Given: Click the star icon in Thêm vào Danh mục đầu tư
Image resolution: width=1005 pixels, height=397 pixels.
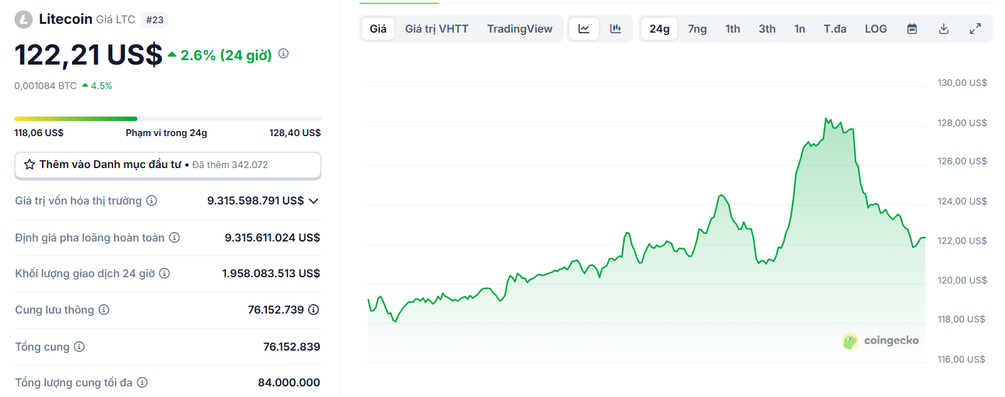Looking at the screenshot, I should click(30, 164).
